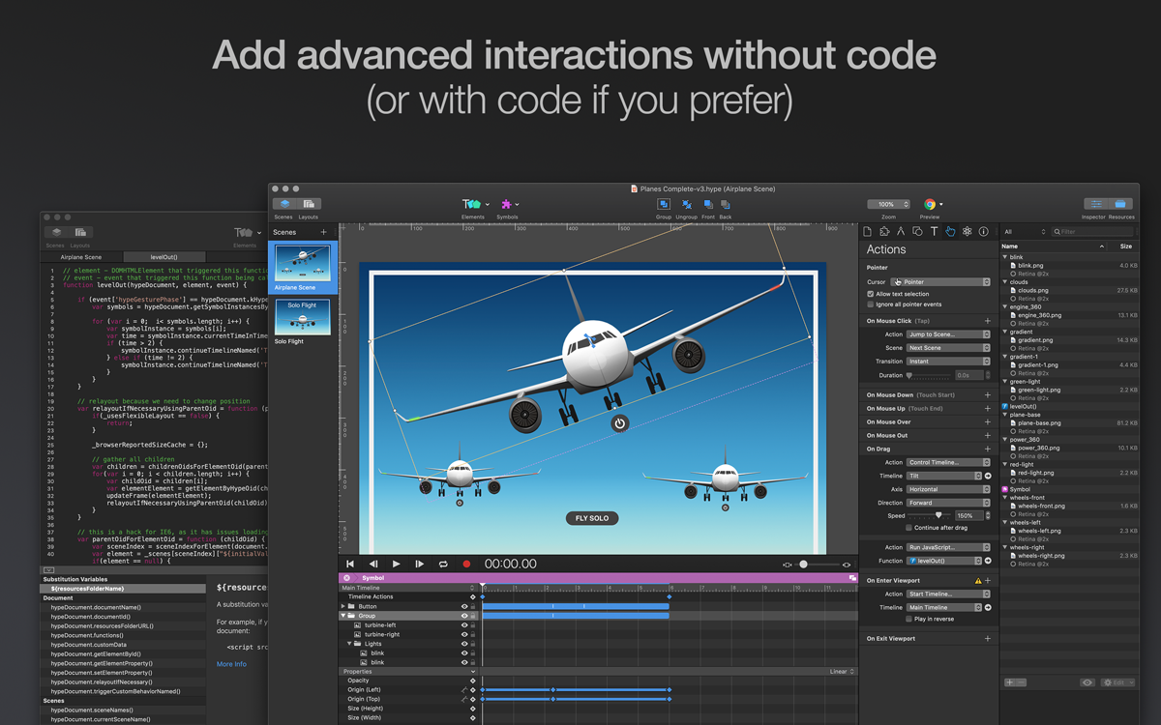Open the Typography inspector tab

(934, 232)
